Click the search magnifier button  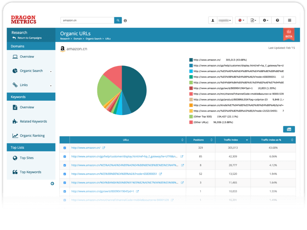tap(118, 20)
